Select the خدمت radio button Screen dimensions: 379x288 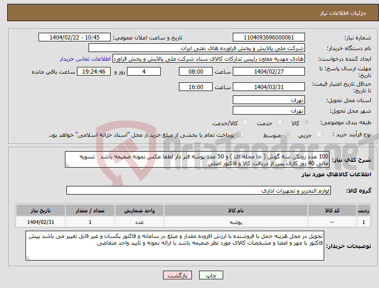pyautogui.click(x=279, y=122)
